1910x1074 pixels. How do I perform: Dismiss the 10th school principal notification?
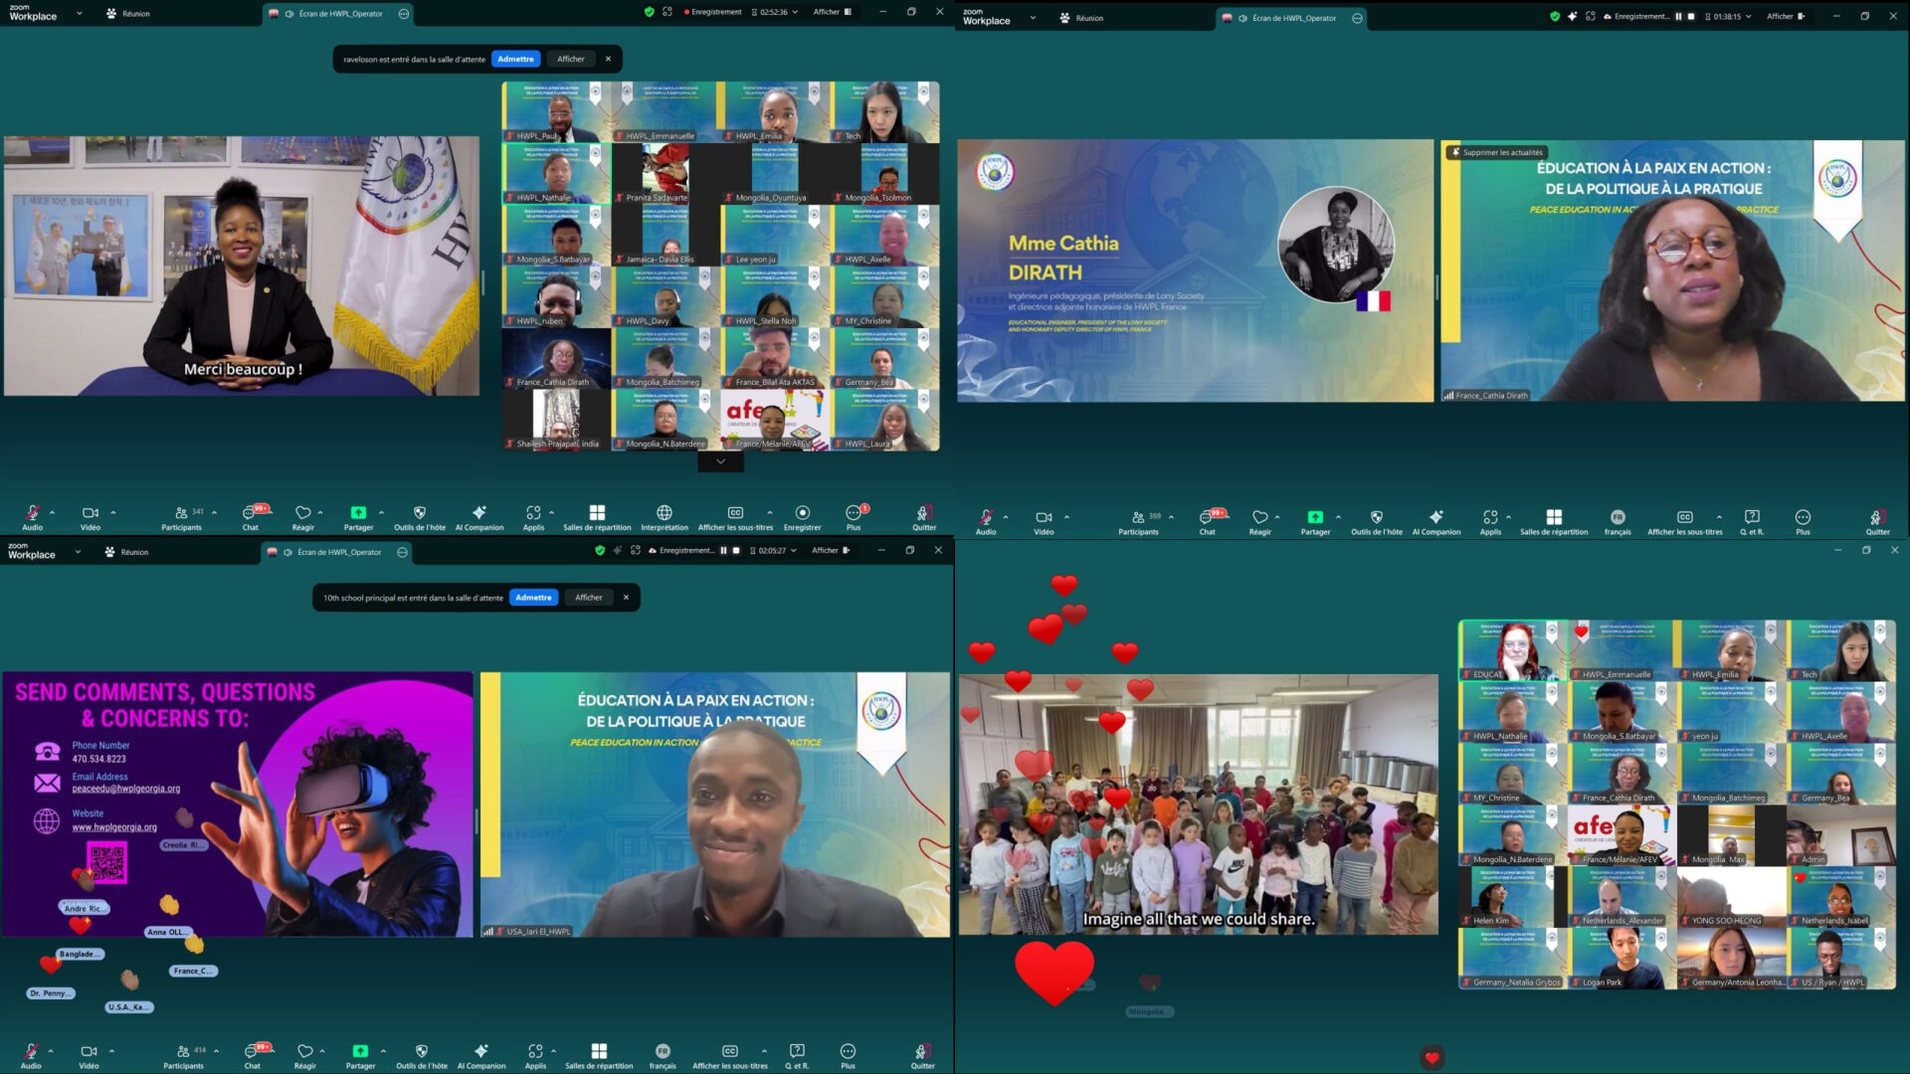tap(626, 598)
